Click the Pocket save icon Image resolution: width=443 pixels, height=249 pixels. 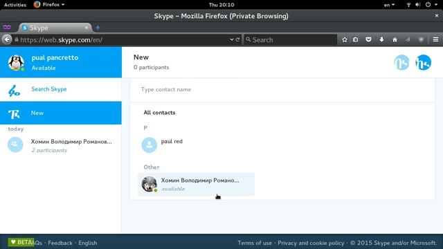[x=368, y=39]
